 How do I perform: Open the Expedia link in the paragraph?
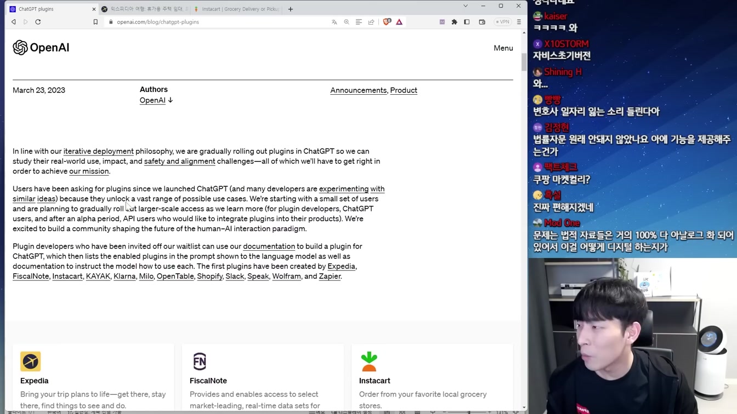coord(341,266)
